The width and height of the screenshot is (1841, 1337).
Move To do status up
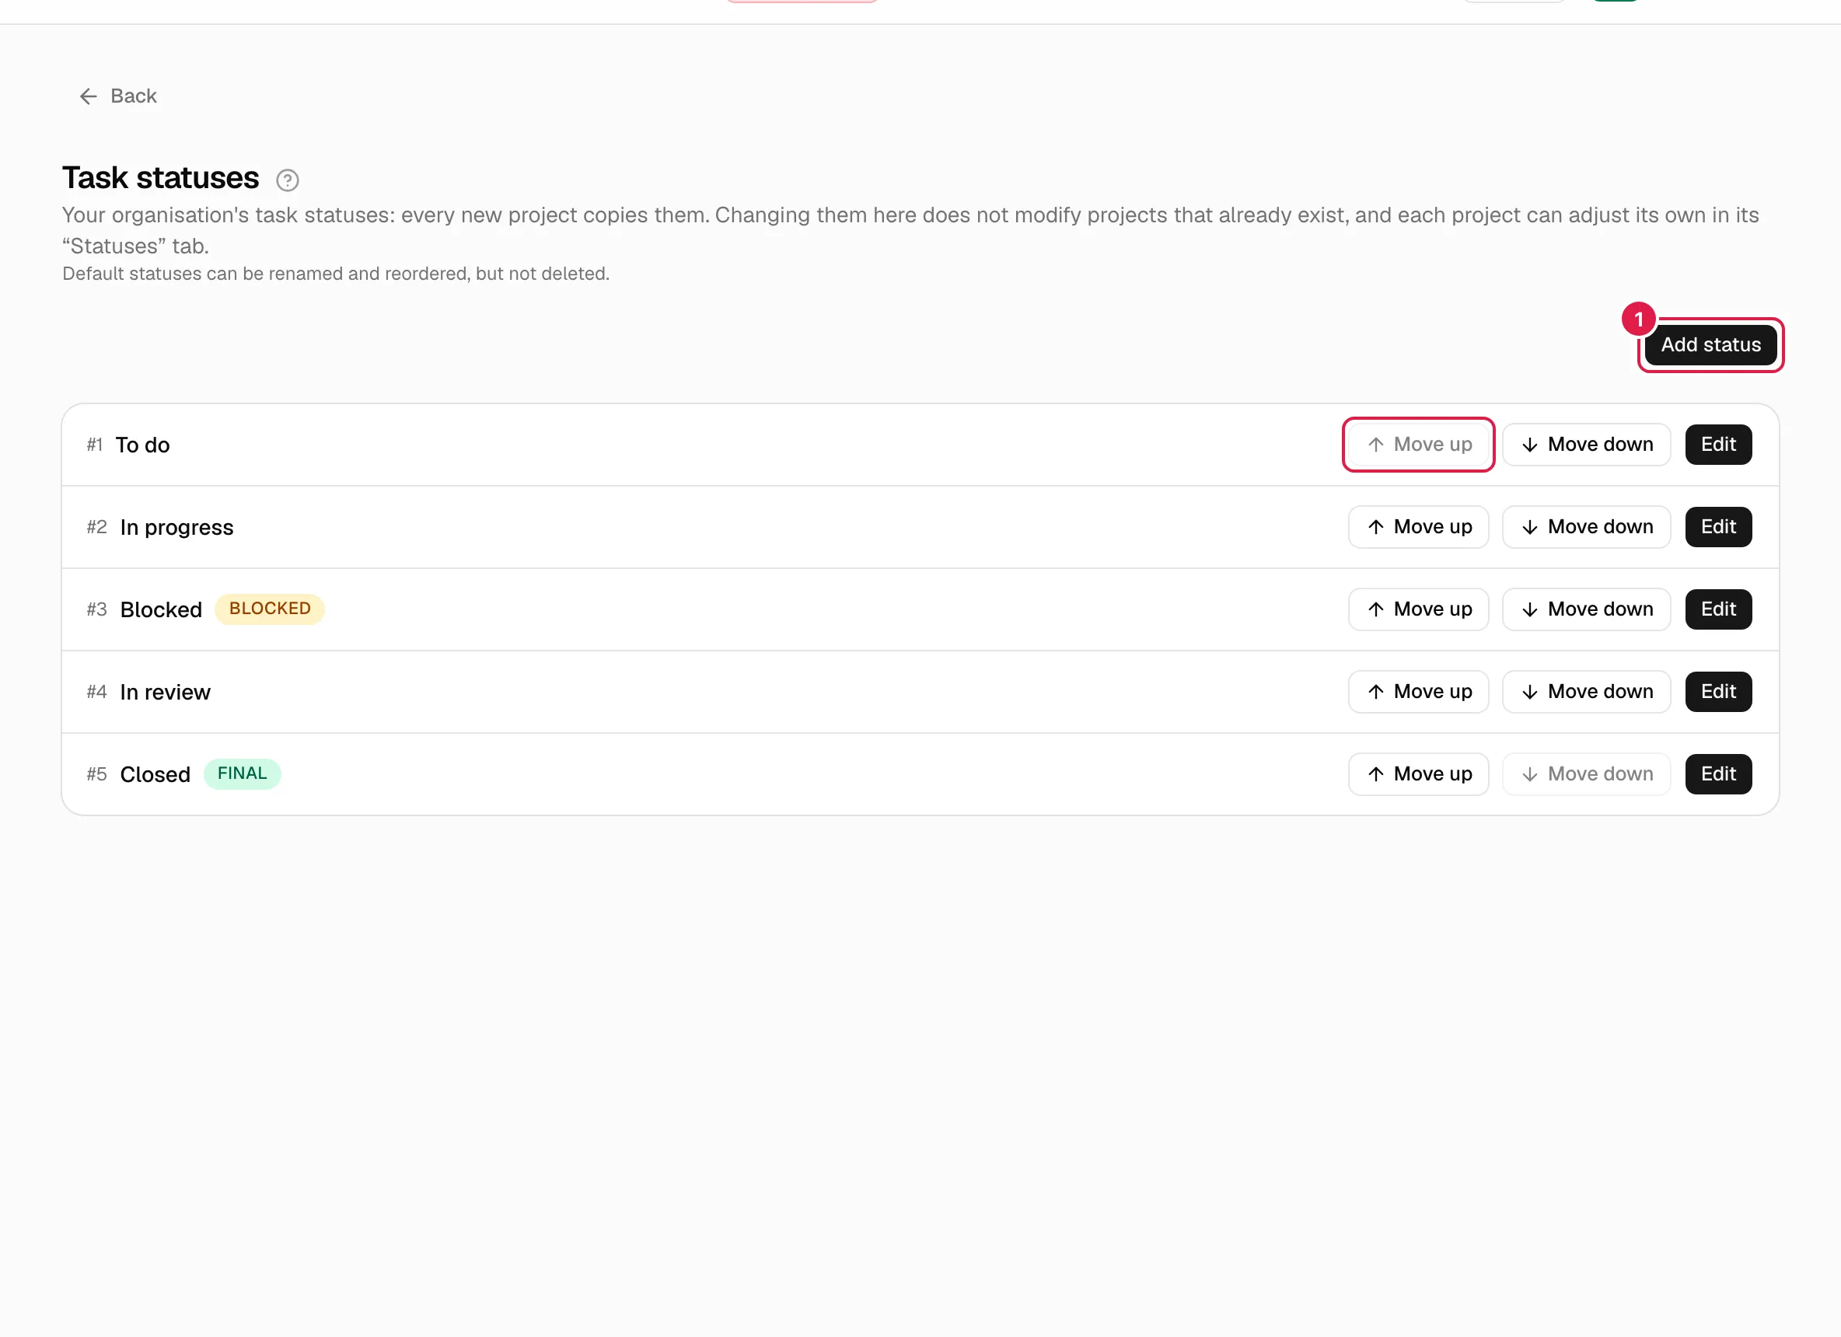[1418, 444]
